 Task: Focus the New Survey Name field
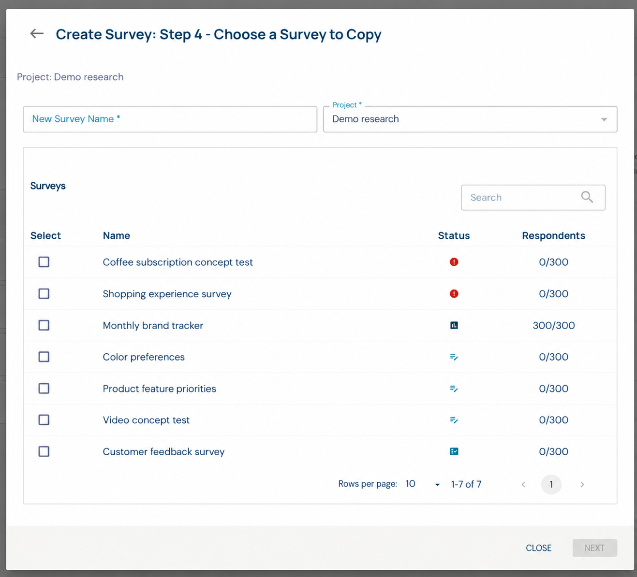point(170,119)
